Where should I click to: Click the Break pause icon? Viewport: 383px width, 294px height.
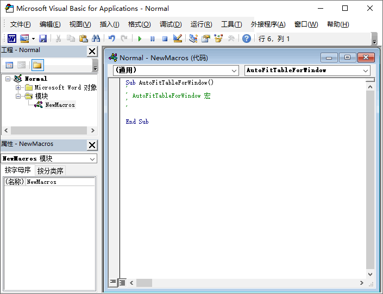(x=152, y=39)
